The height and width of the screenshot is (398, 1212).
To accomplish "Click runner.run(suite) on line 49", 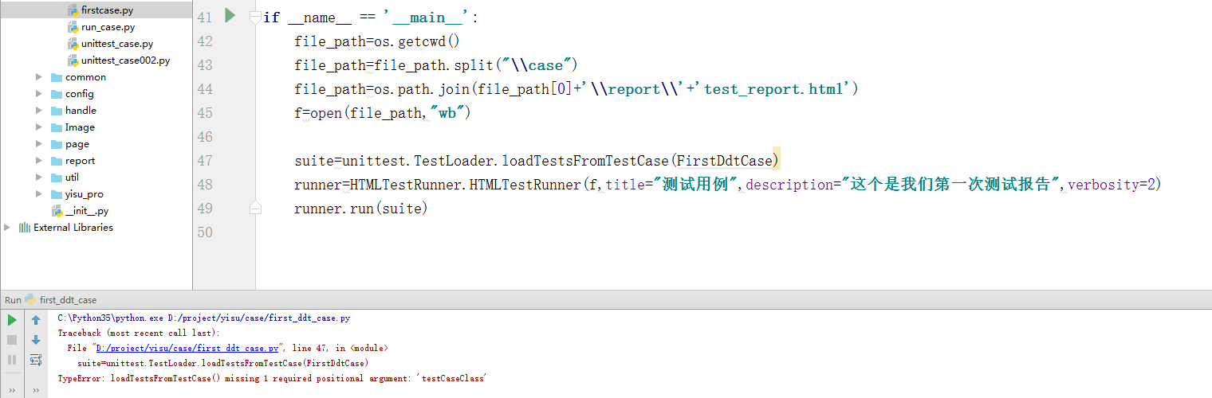I will tap(361, 209).
